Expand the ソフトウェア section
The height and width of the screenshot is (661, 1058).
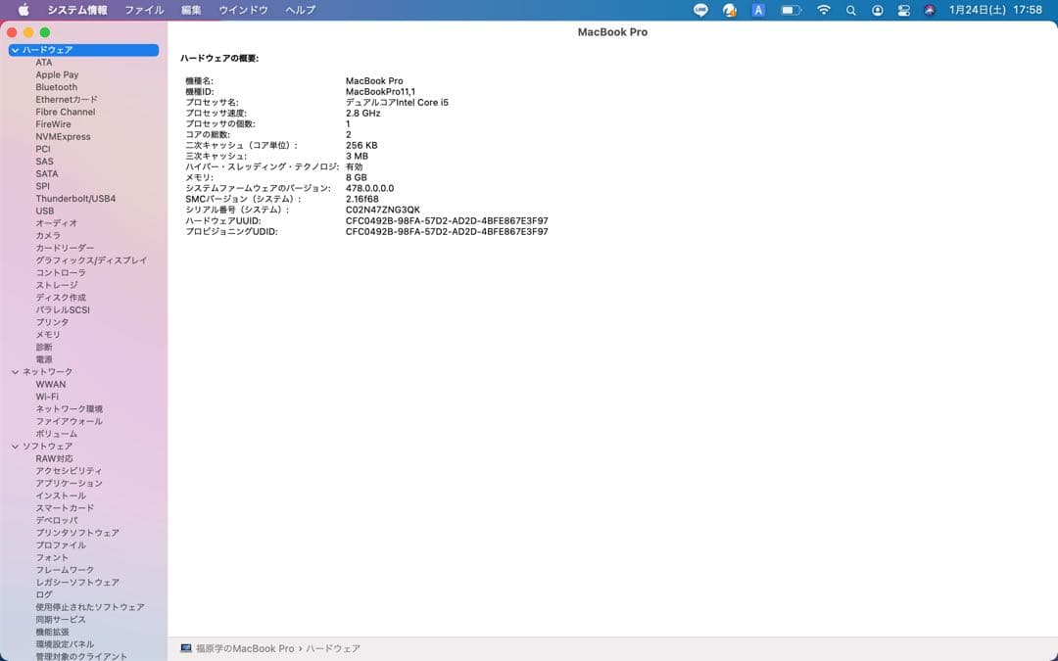coord(14,446)
